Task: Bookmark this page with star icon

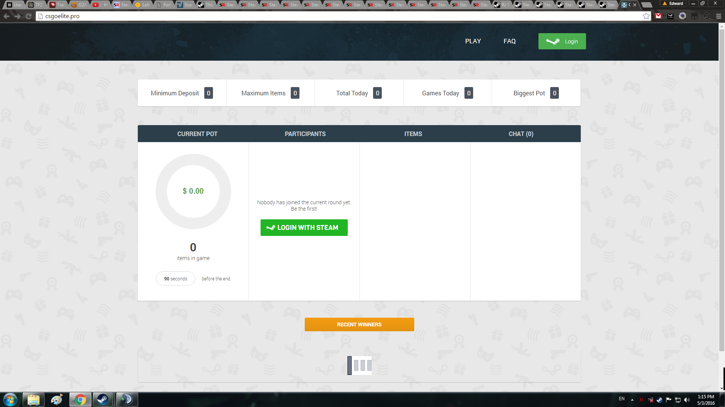Action: point(646,16)
